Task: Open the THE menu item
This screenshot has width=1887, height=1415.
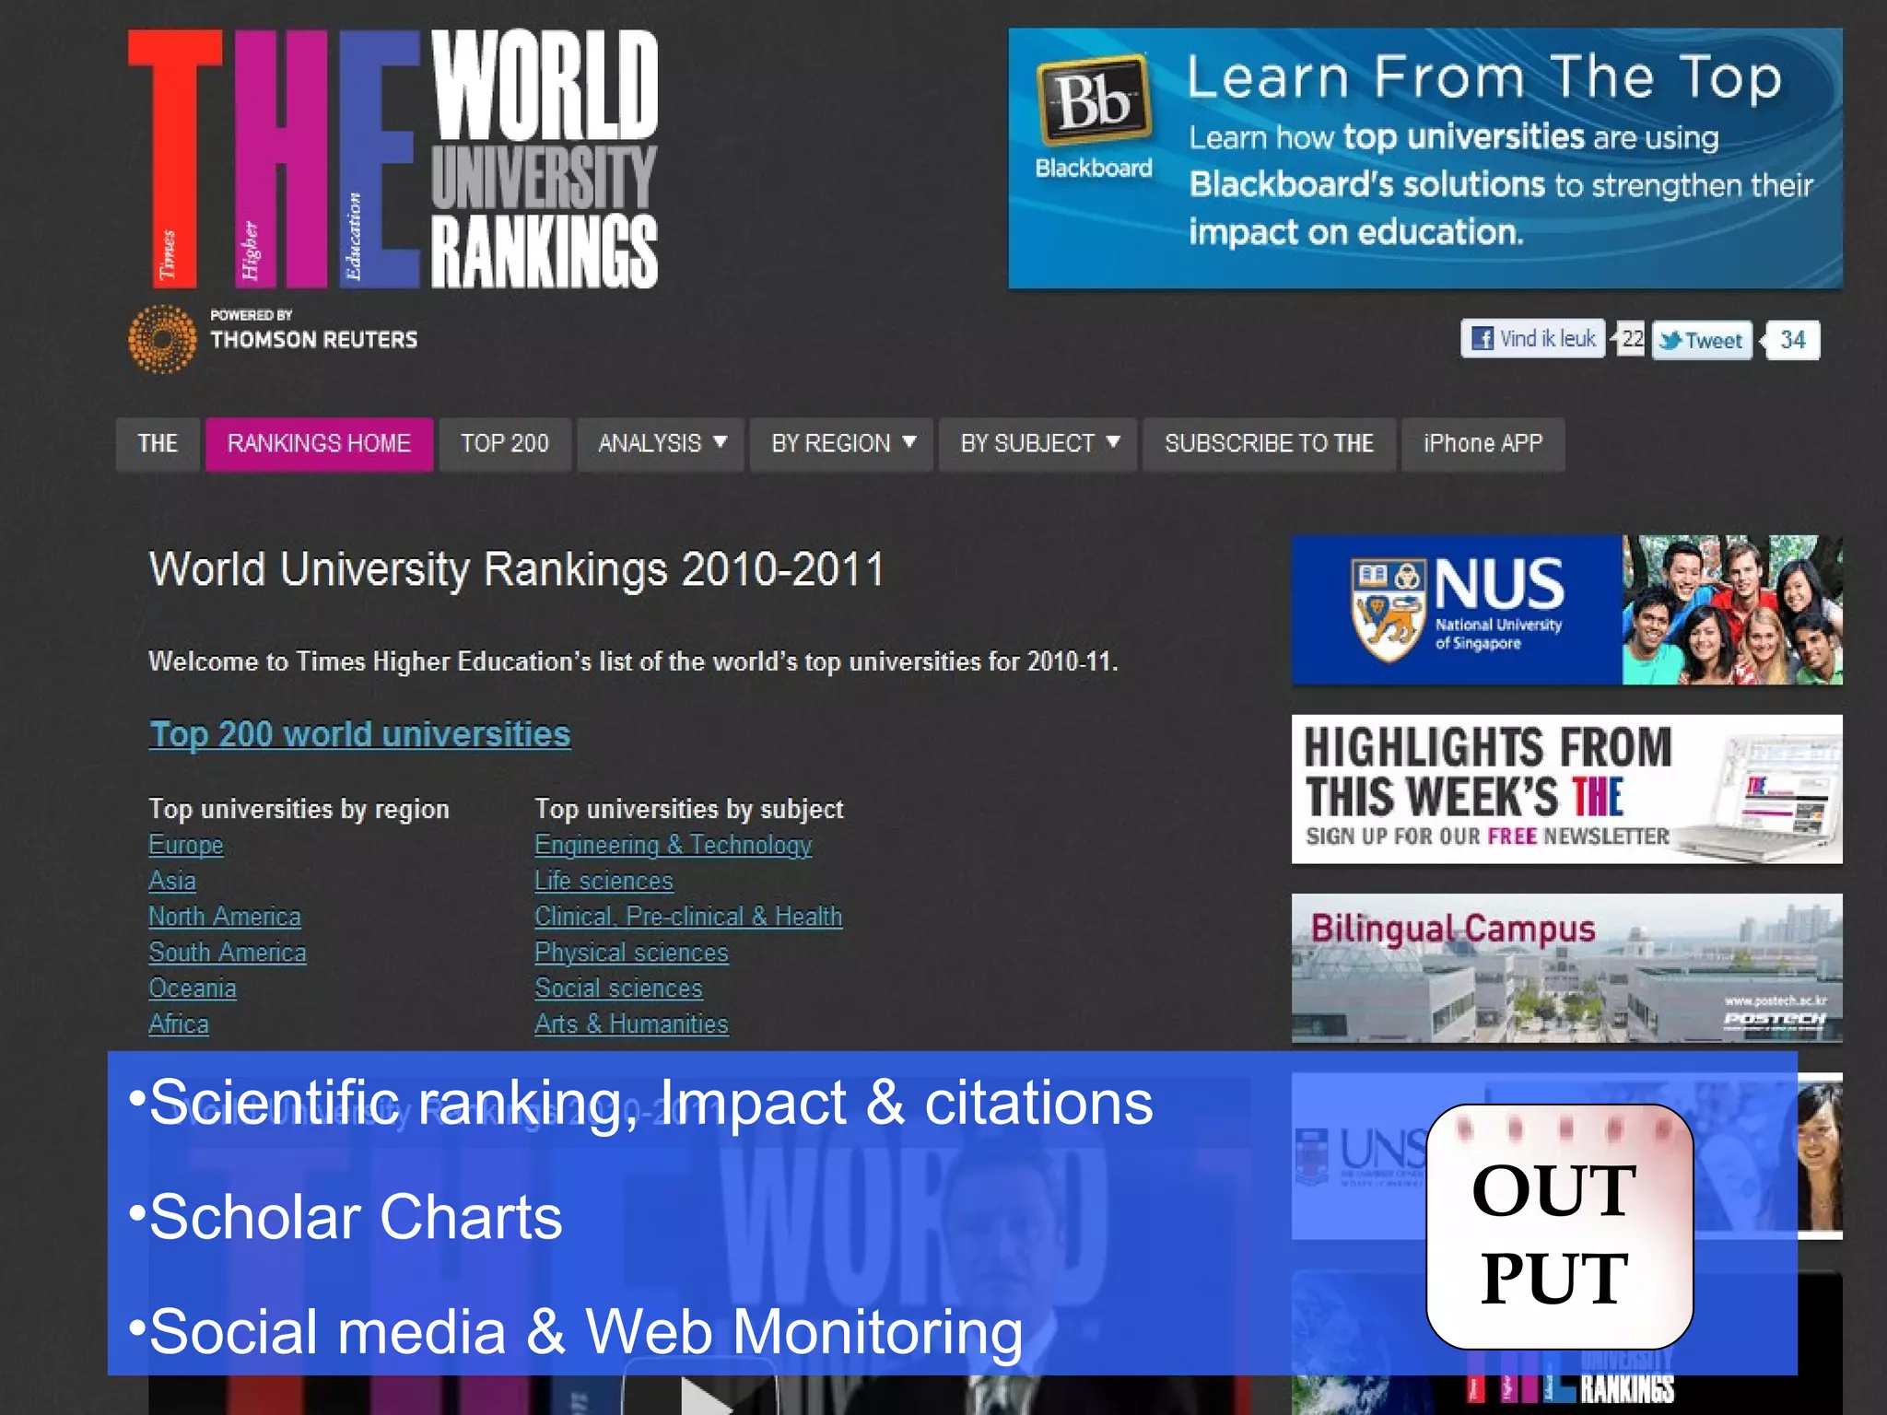Action: point(158,444)
